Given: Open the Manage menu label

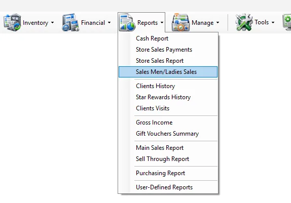Looking at the screenshot, I should tap(202, 23).
